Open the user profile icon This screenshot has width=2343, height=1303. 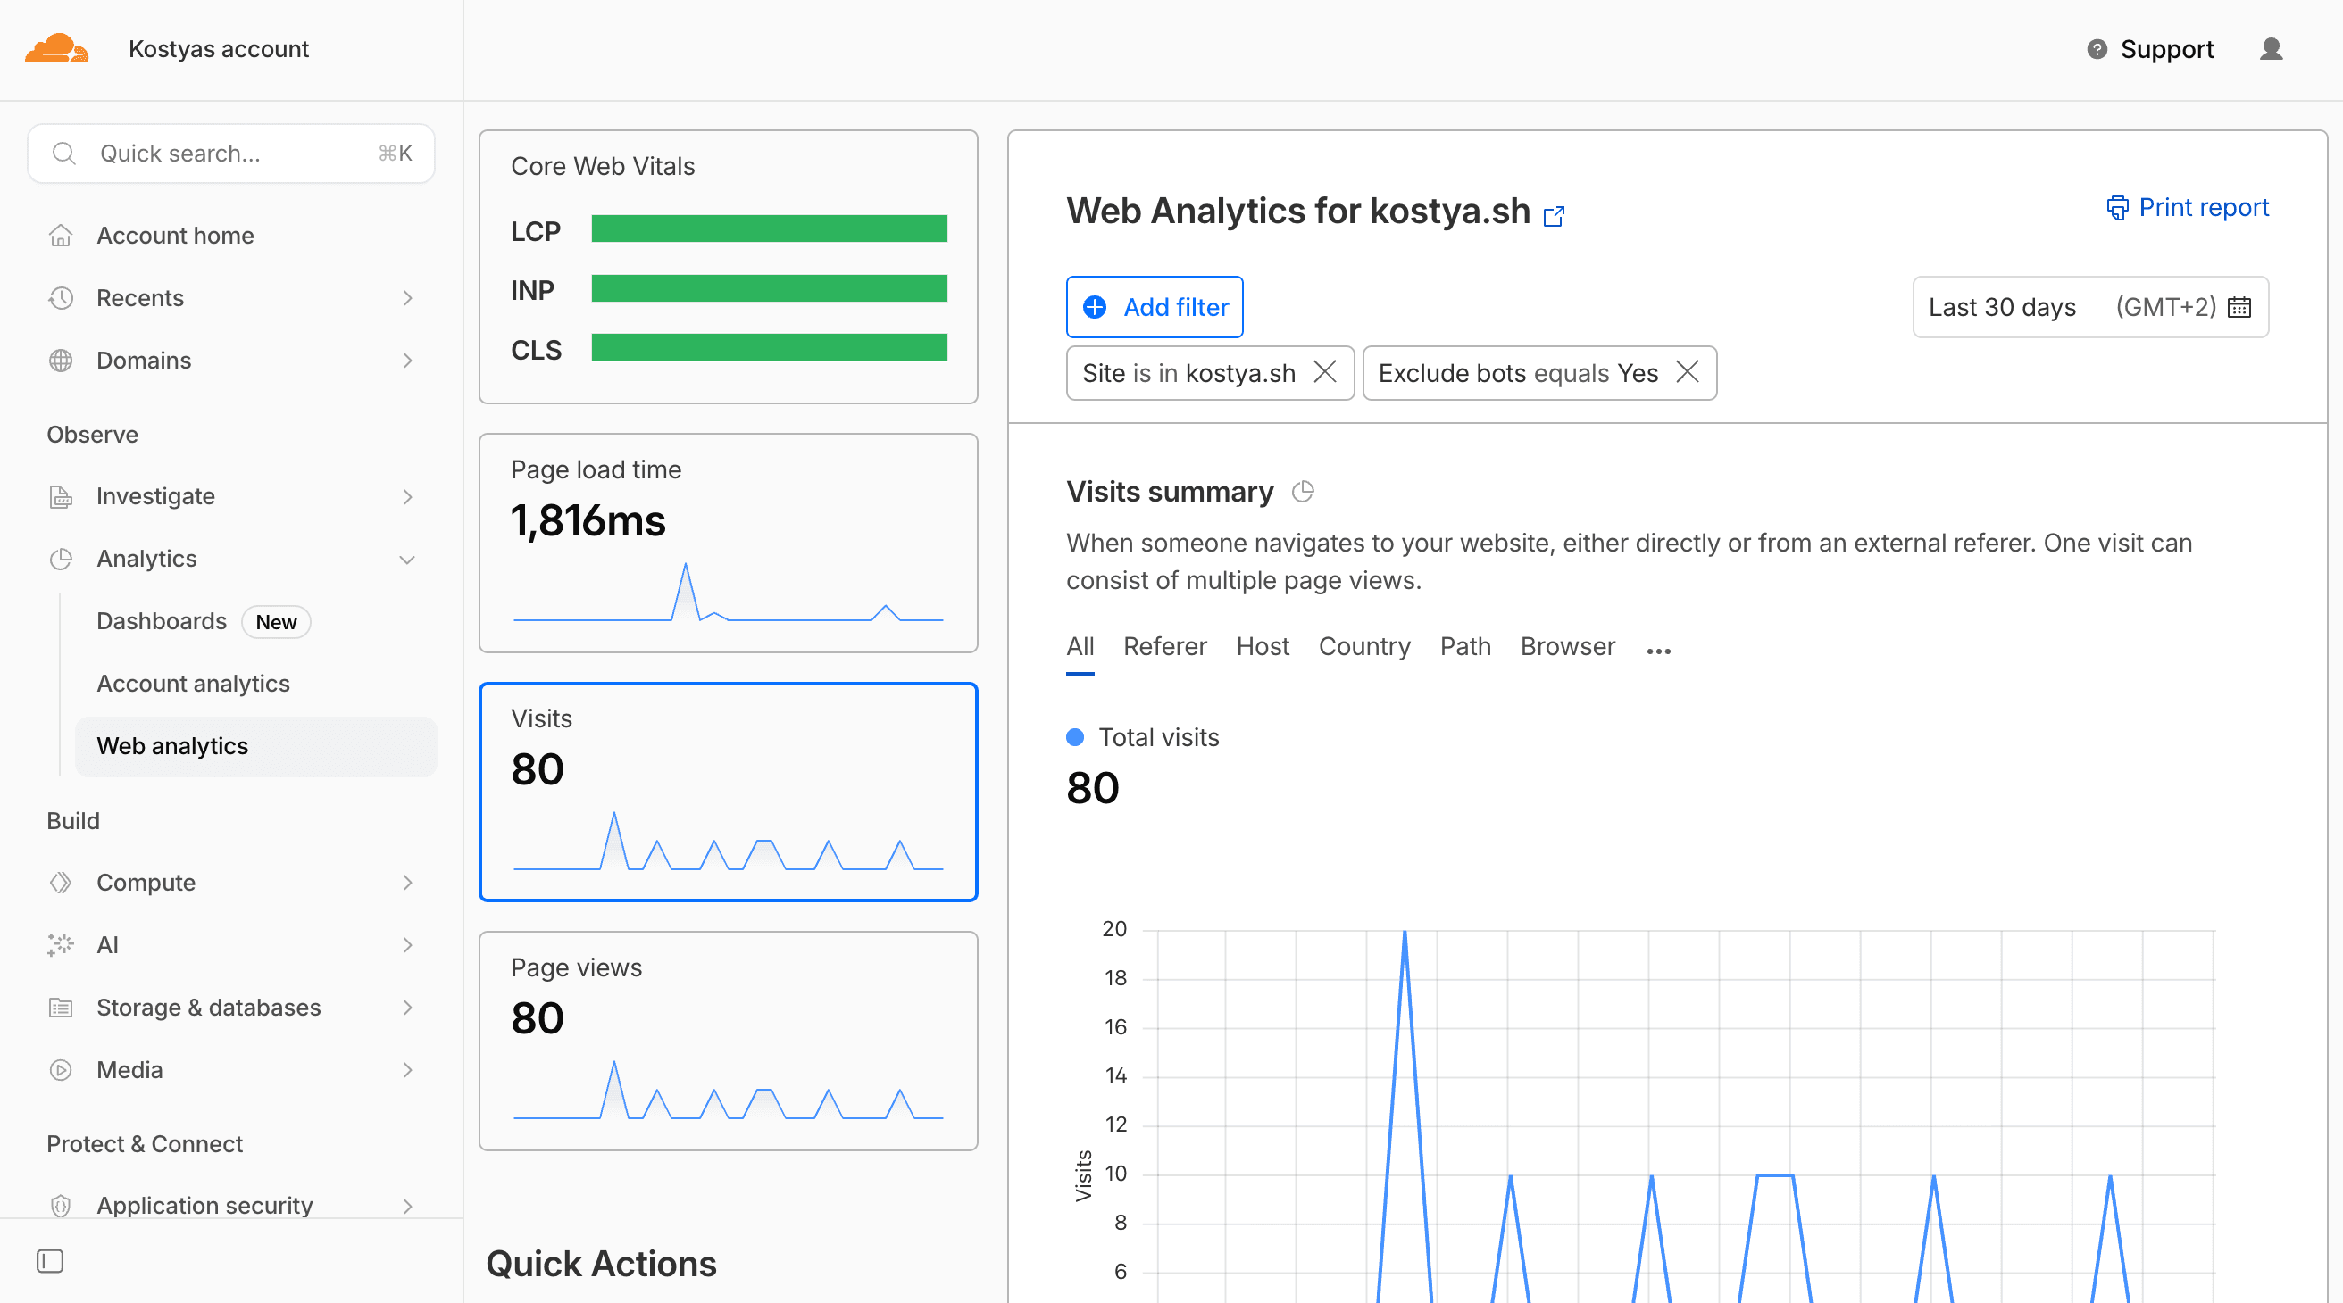[2272, 49]
